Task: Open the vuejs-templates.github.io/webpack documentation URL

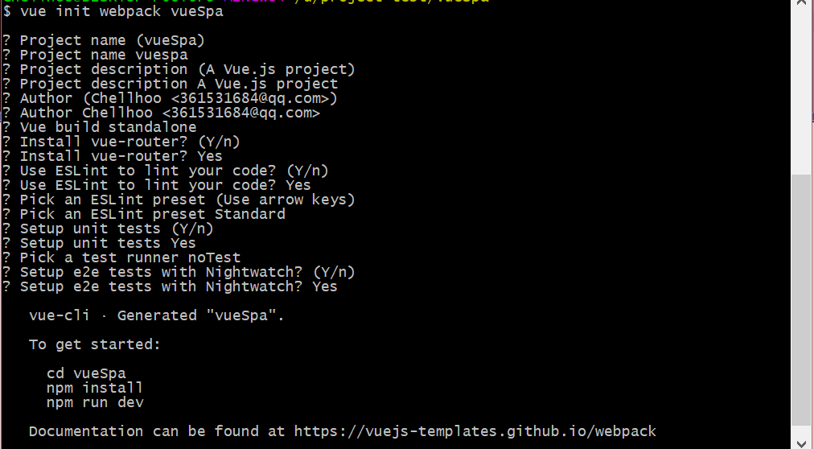Action: (475, 431)
